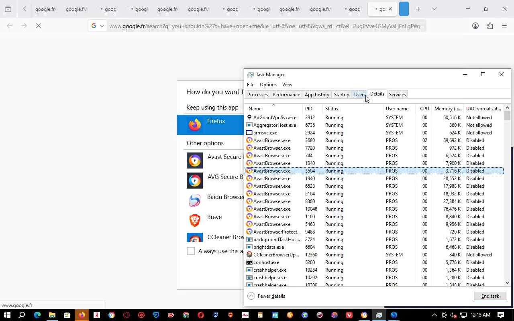Close the active Firefox tab
Image resolution: width=514 pixels, height=321 pixels.
pos(390,9)
